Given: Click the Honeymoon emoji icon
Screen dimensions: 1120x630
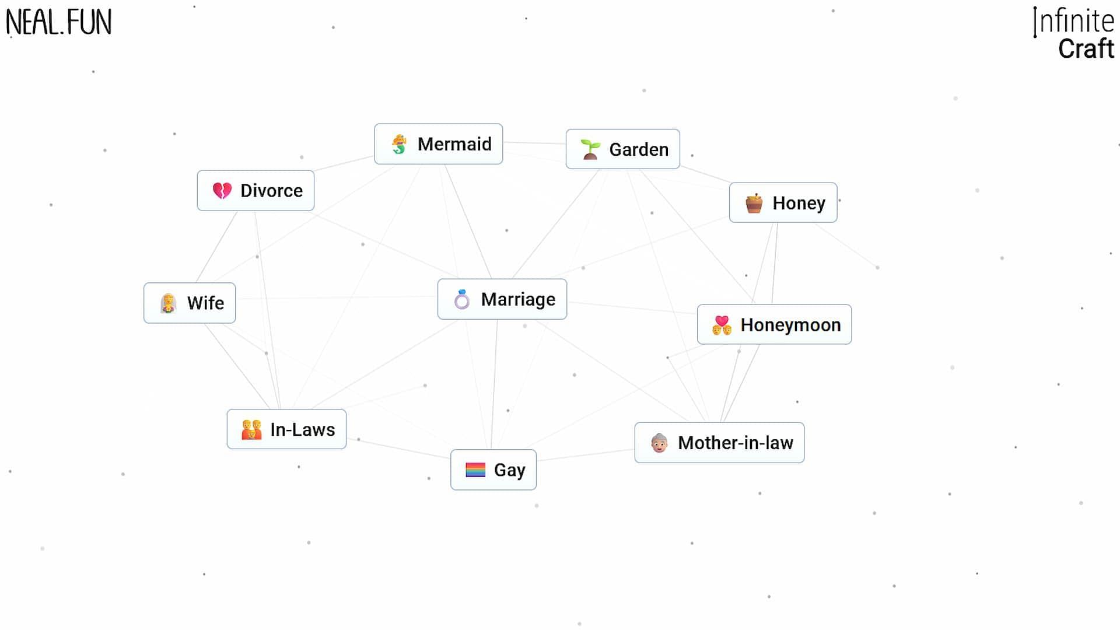Looking at the screenshot, I should (x=721, y=324).
